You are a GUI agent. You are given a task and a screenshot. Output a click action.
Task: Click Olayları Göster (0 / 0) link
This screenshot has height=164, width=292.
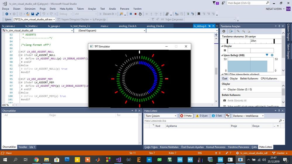(240, 89)
